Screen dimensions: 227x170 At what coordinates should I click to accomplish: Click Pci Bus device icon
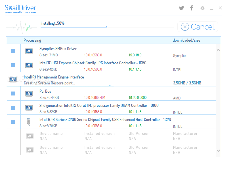click(29, 94)
